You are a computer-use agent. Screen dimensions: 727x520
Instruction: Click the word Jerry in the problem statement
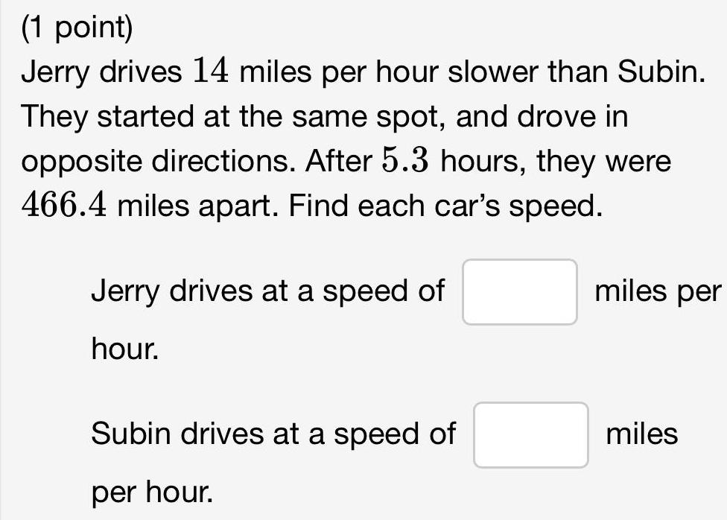coord(56,72)
